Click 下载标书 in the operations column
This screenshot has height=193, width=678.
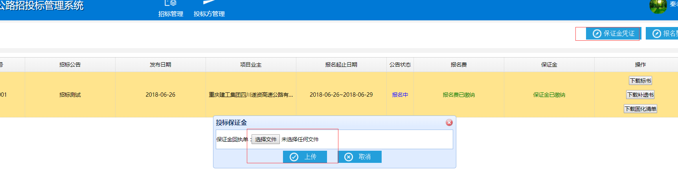pos(640,81)
